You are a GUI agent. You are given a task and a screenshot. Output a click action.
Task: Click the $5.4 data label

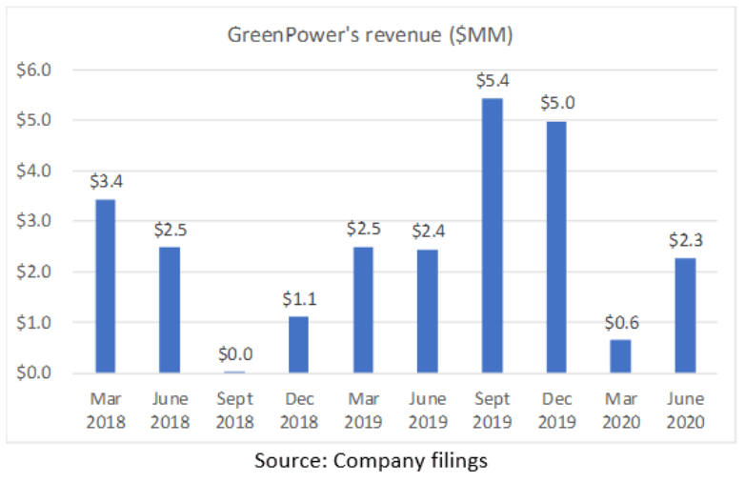tap(493, 81)
